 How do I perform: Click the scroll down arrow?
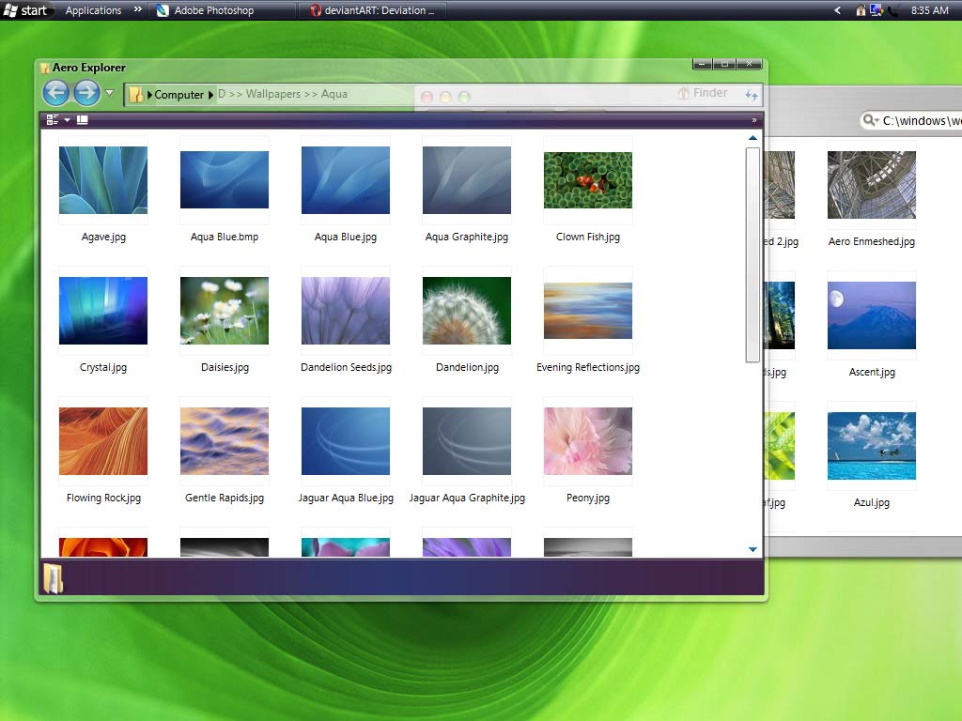click(x=753, y=549)
